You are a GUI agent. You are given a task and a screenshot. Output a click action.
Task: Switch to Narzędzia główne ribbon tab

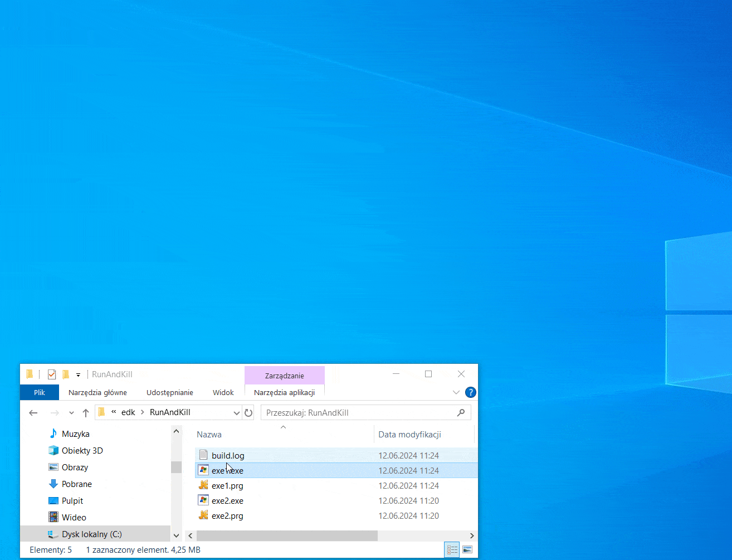click(97, 392)
